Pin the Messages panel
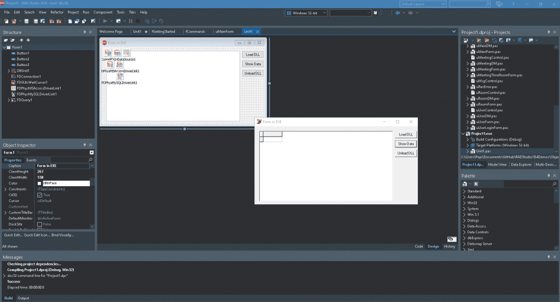 549,257
